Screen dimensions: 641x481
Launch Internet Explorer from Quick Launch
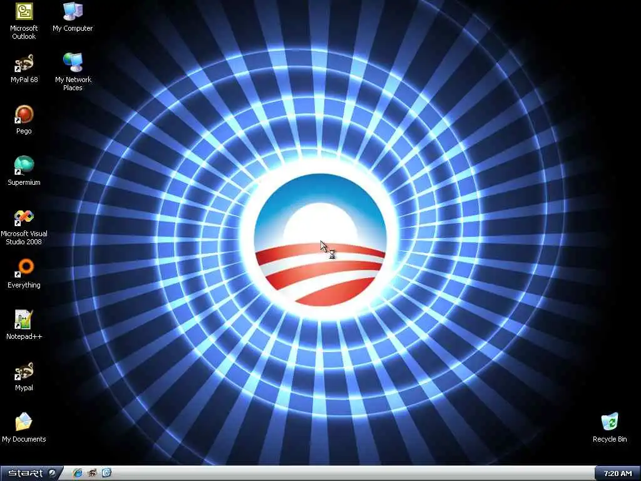click(x=77, y=473)
